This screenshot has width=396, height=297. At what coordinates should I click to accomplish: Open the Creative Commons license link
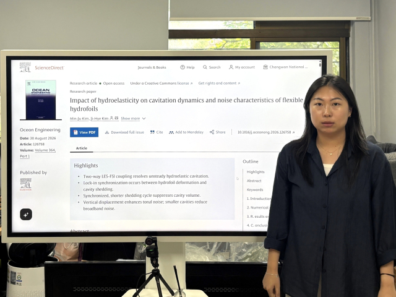(x=161, y=83)
